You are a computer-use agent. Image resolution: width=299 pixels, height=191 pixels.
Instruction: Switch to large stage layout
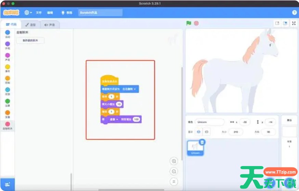pyautogui.click(x=285, y=23)
